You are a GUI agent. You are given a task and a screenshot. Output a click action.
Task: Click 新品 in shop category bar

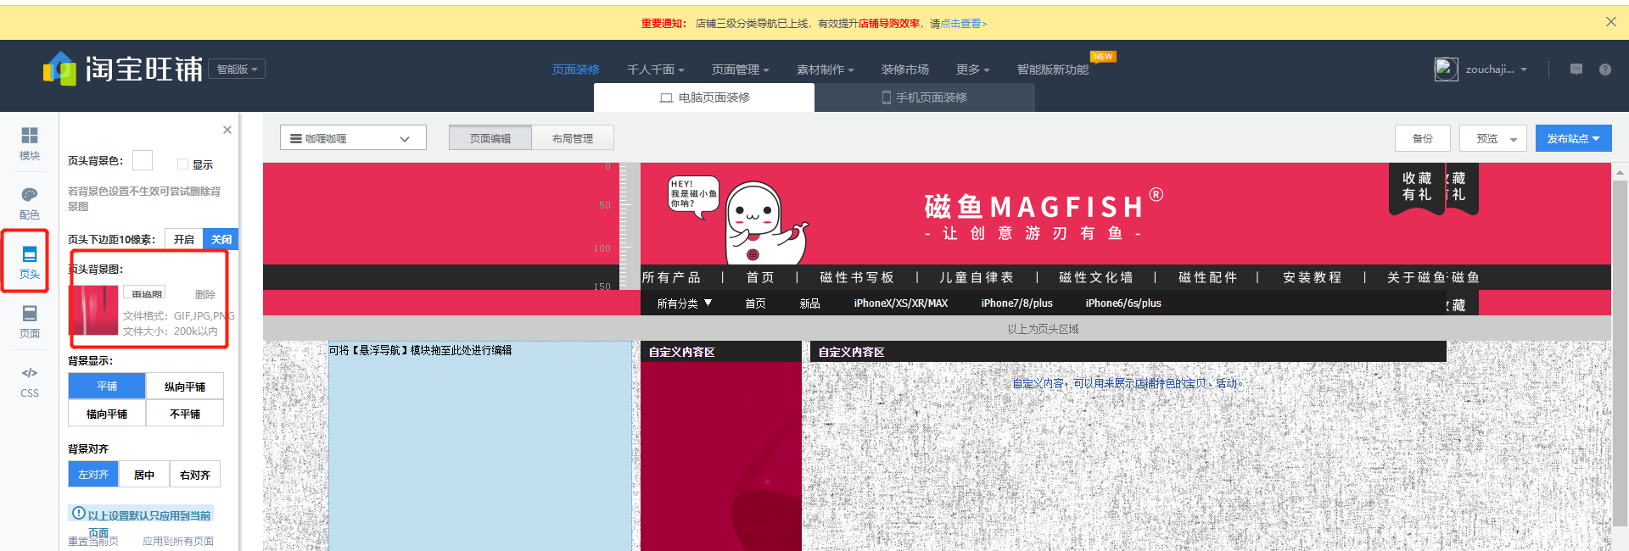coord(809,303)
